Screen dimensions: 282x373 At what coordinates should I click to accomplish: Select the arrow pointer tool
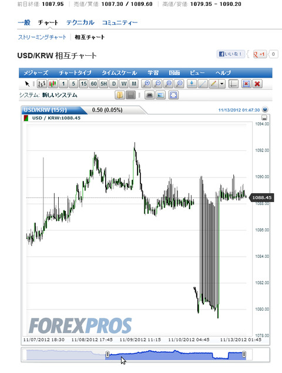point(27,84)
